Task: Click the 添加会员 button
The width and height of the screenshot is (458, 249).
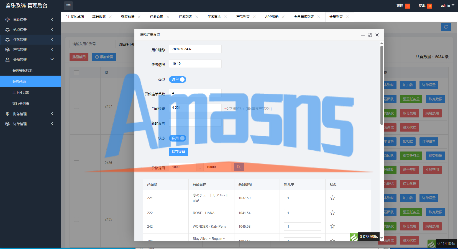Action: 104,57
